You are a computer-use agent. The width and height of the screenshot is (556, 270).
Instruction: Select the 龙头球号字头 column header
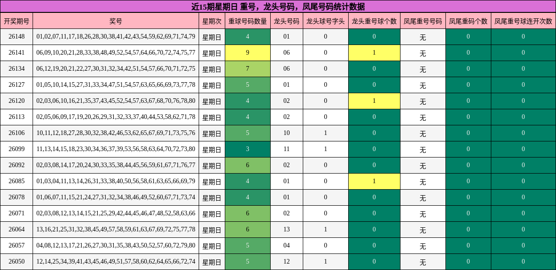click(x=326, y=21)
